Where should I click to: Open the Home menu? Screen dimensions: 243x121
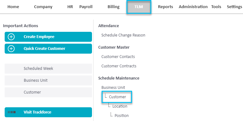click(x=13, y=7)
